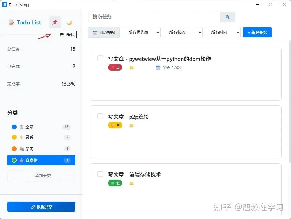The height and width of the screenshot is (219, 291).
Task: Click the green 低 priority badge
Action: pyautogui.click(x=115, y=183)
